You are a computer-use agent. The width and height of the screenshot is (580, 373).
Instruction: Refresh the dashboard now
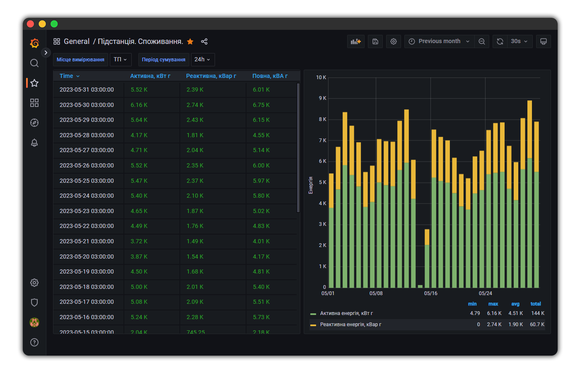(500, 41)
